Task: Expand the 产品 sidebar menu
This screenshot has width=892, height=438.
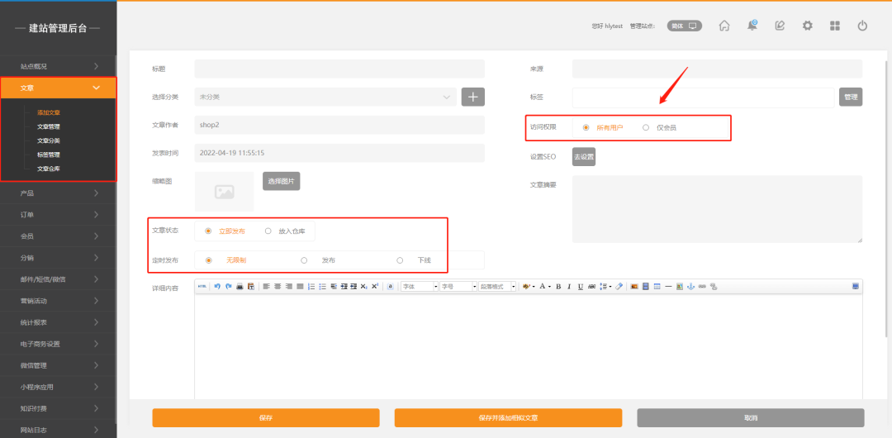Action: pyautogui.click(x=58, y=193)
